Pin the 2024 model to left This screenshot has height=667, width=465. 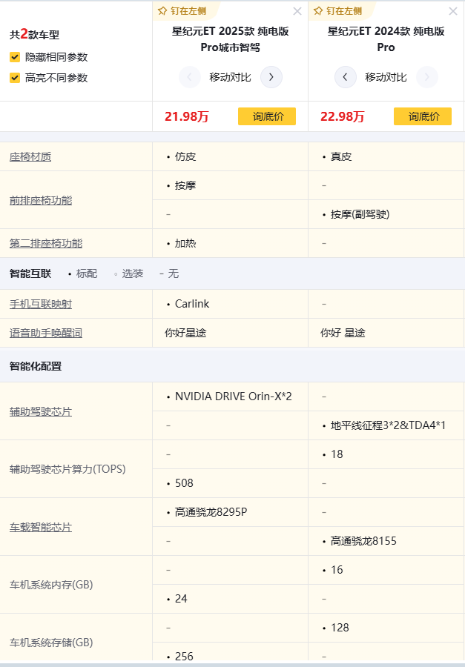coord(338,11)
